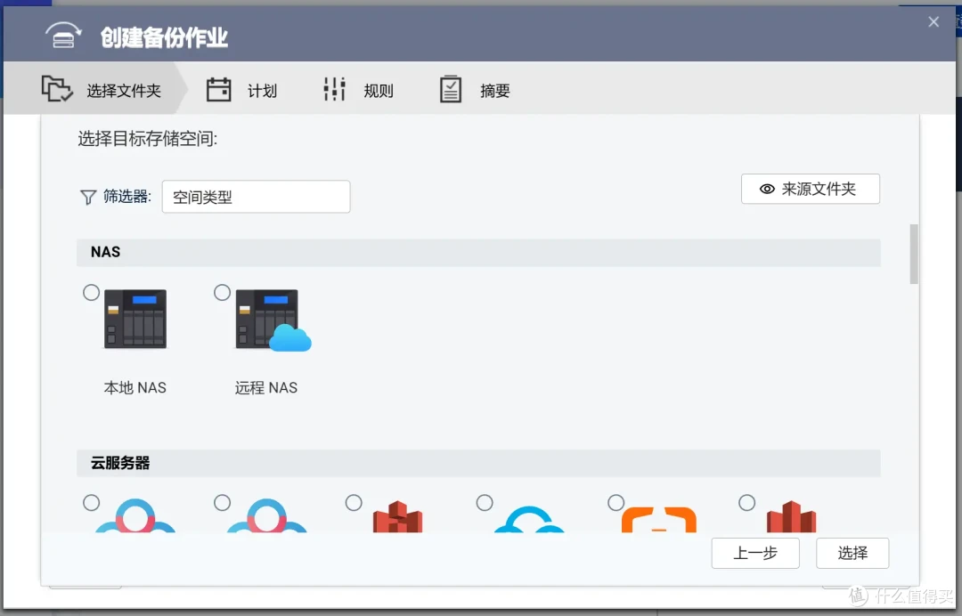Click the orange bracket cloud service icon

pyautogui.click(x=659, y=520)
